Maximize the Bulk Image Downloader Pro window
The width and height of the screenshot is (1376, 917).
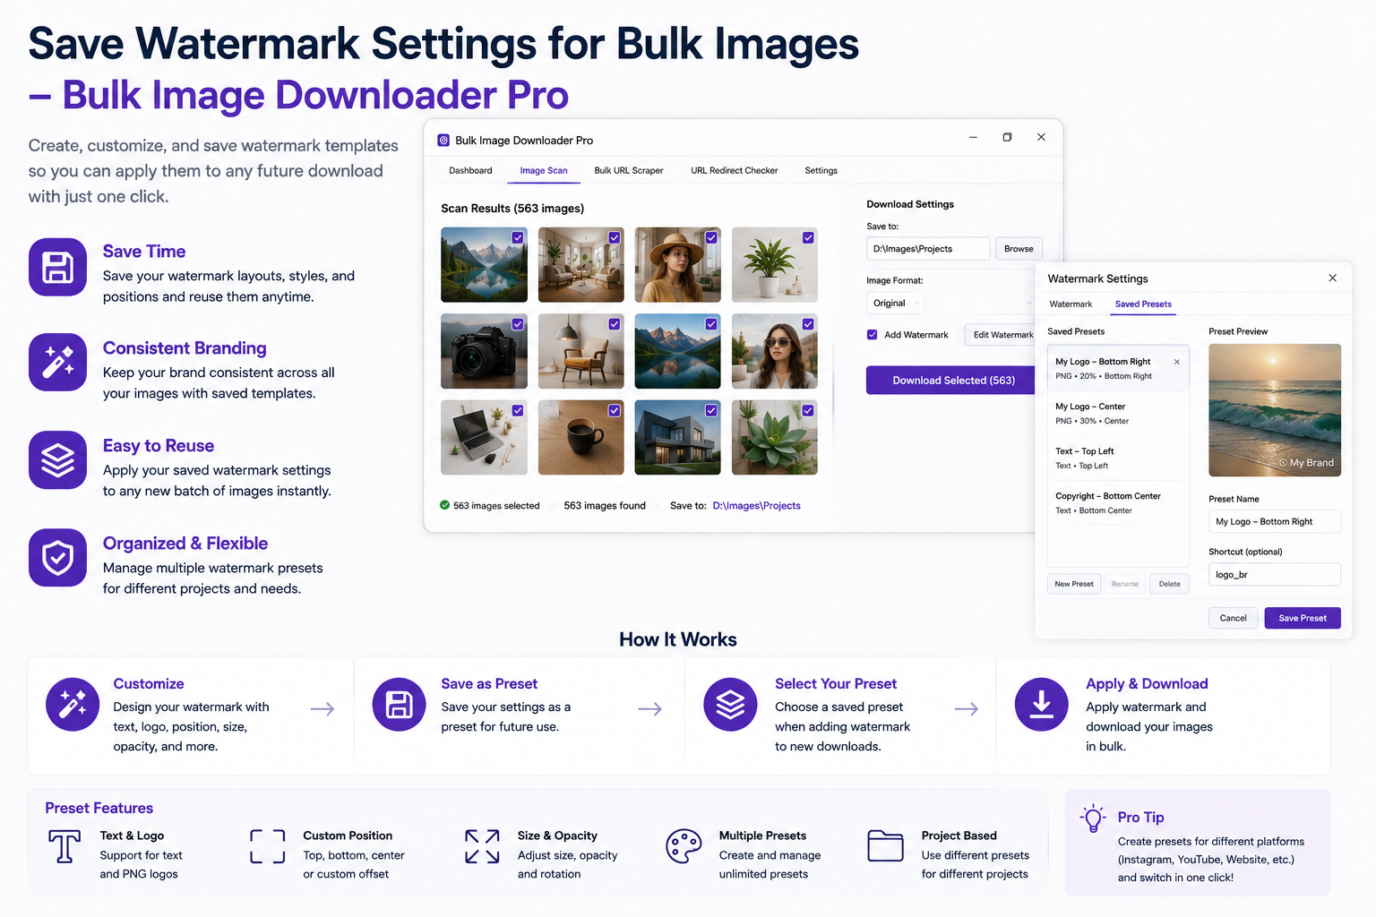click(1007, 137)
